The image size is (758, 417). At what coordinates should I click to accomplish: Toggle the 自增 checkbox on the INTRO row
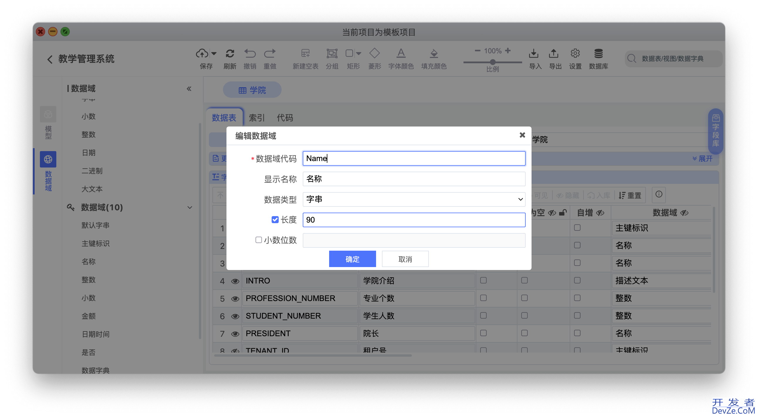point(577,281)
